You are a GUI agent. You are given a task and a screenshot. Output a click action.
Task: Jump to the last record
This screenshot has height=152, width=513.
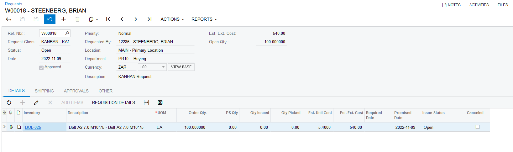149,19
